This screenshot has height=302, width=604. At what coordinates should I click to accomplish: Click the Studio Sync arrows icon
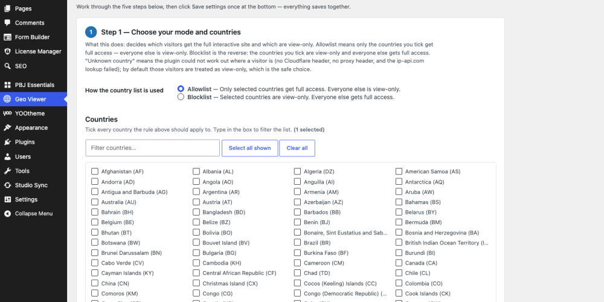point(7,185)
